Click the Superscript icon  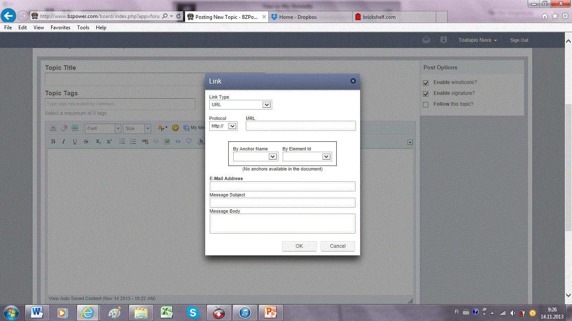109,142
